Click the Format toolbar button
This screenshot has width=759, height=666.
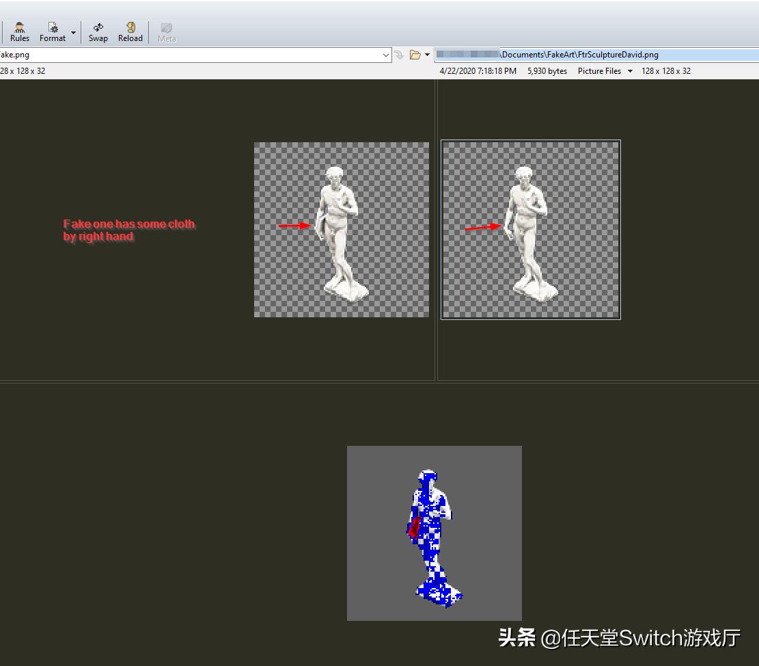tap(53, 32)
